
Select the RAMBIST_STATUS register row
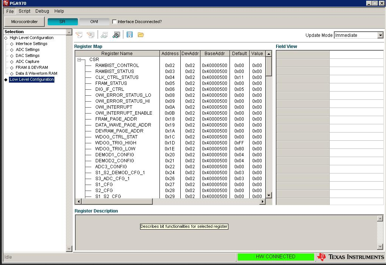[x=115, y=71]
